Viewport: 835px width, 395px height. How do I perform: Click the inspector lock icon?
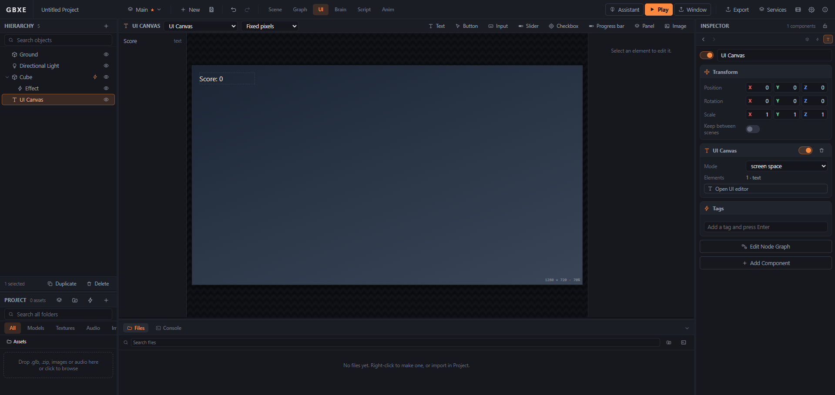825,26
